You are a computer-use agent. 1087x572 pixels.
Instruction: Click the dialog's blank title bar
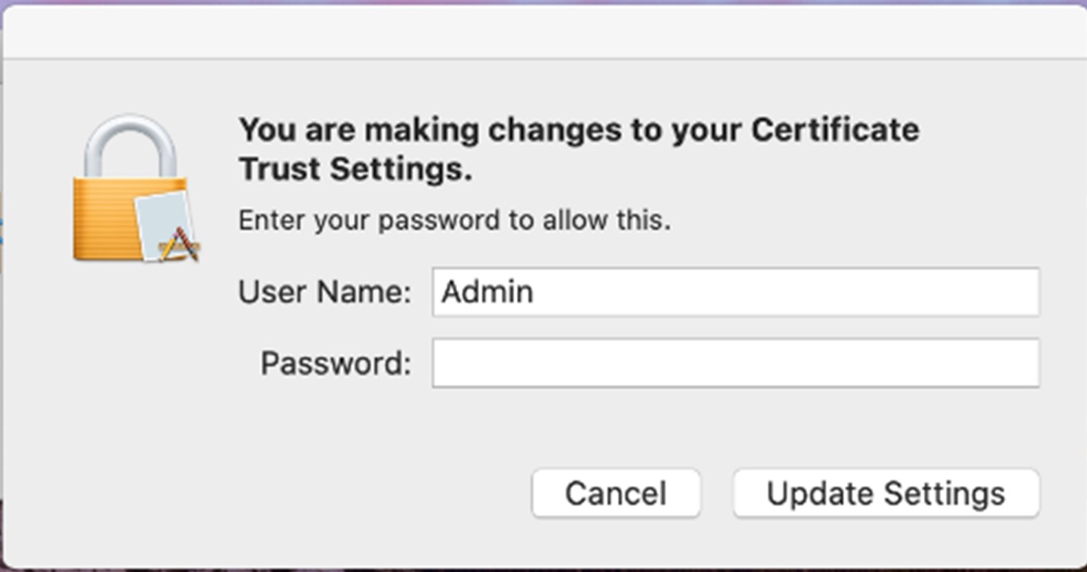click(543, 31)
